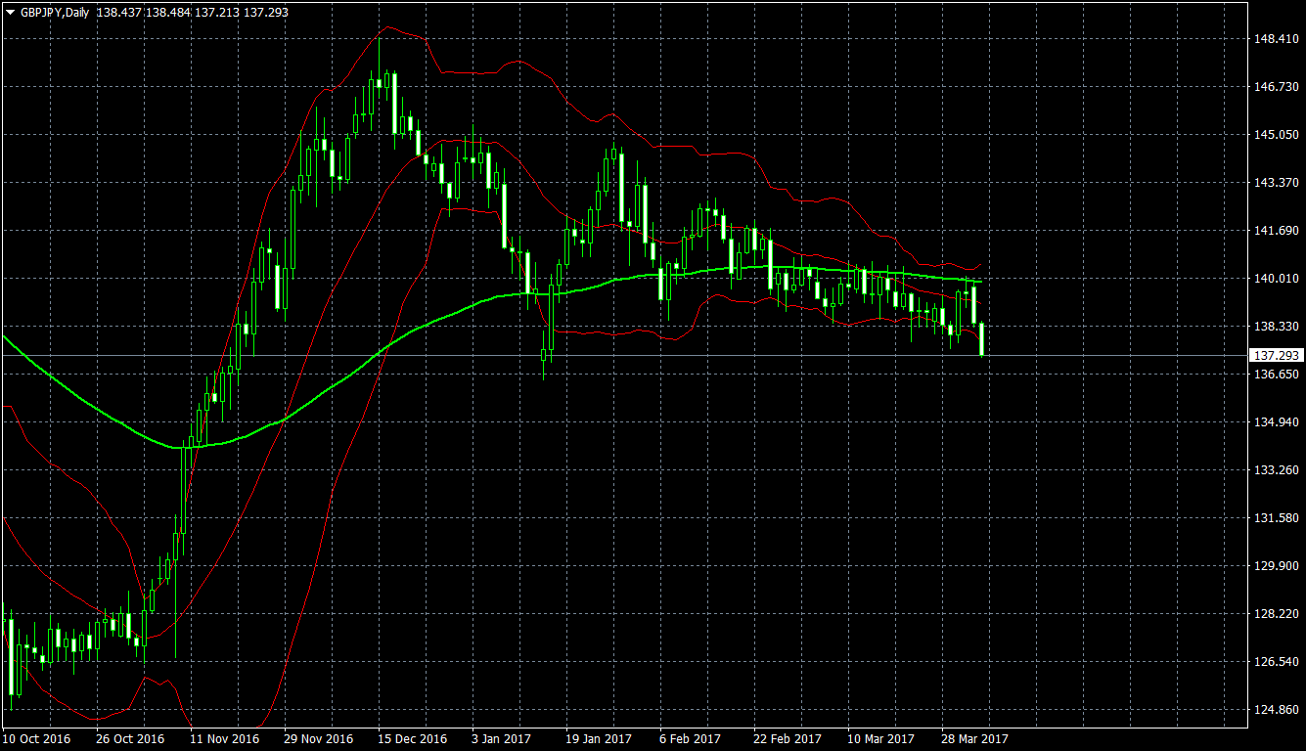Click the last white candlestick at 137.293
1306x751 pixels.
[x=981, y=339]
